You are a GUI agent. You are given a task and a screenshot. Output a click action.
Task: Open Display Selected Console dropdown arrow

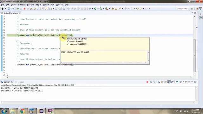point(183,82)
